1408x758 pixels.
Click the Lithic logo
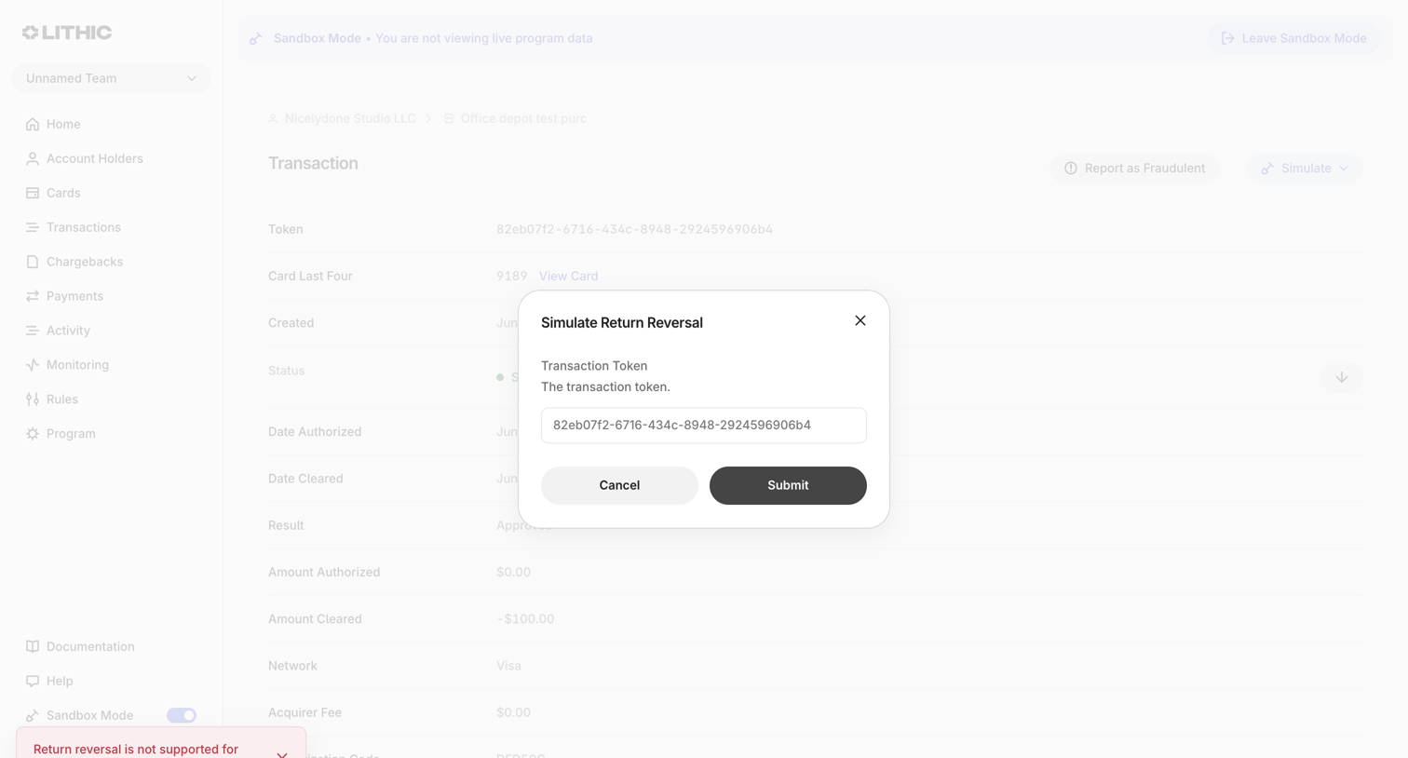[67, 33]
